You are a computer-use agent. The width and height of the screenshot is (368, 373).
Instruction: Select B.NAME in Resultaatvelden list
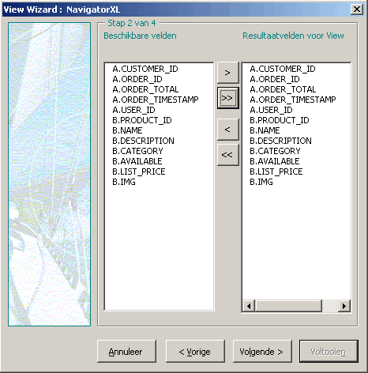coord(265,130)
